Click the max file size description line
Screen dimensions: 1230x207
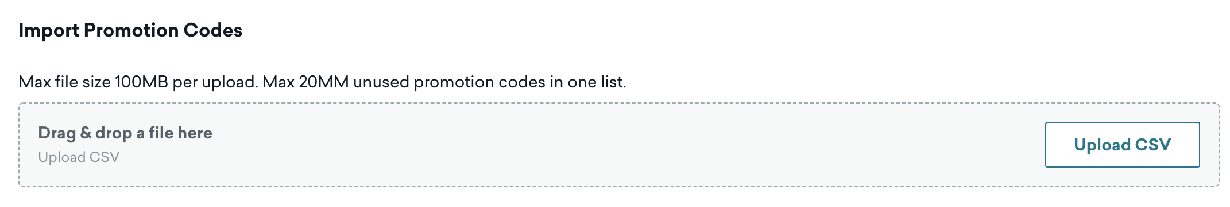coord(322,82)
